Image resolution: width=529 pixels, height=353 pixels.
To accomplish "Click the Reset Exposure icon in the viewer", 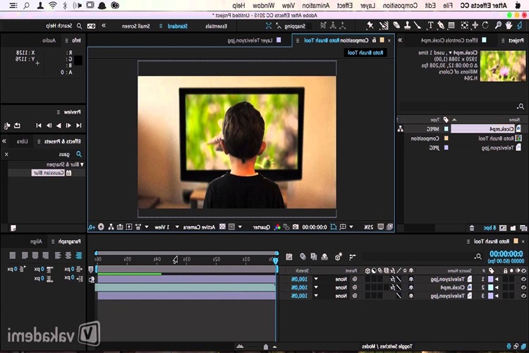I will click(101, 227).
